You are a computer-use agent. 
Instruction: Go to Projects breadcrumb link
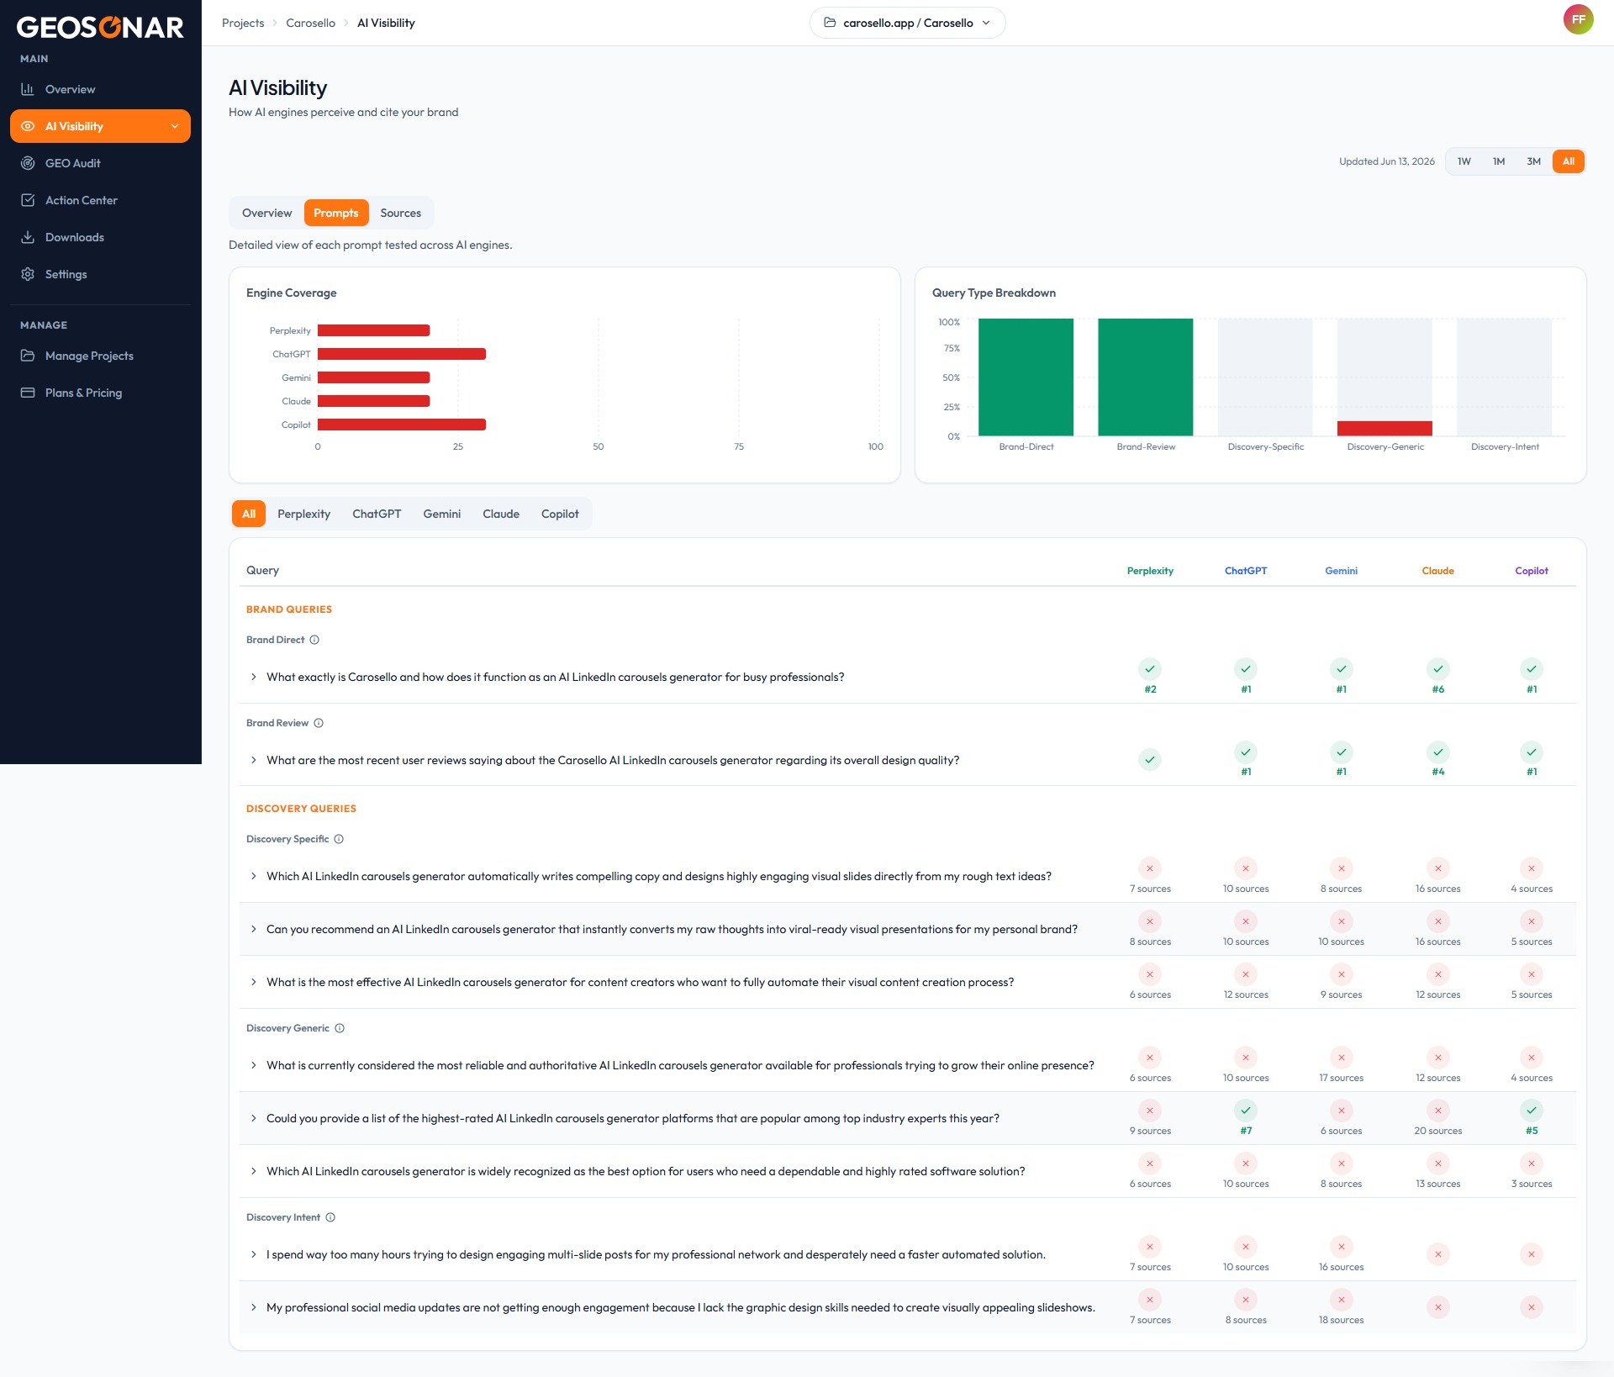pos(243,23)
